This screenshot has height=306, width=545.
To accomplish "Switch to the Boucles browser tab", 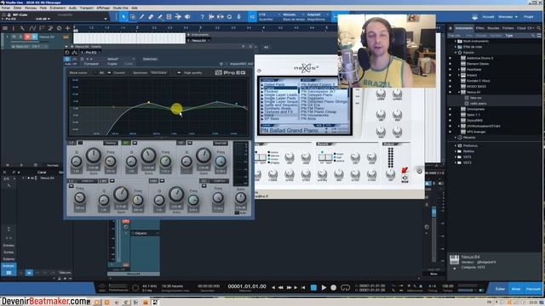I will tap(493, 28).
